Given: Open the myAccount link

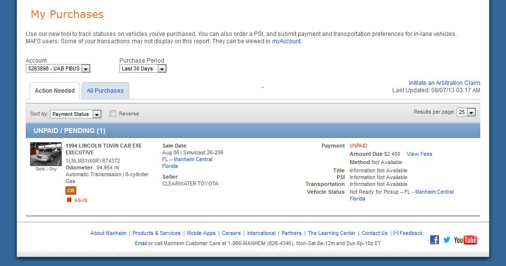Looking at the screenshot, I should 287,41.
